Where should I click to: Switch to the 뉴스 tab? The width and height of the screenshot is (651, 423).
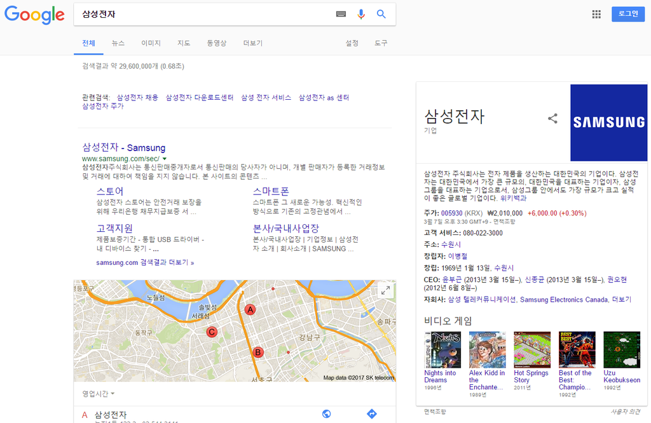[x=118, y=43]
